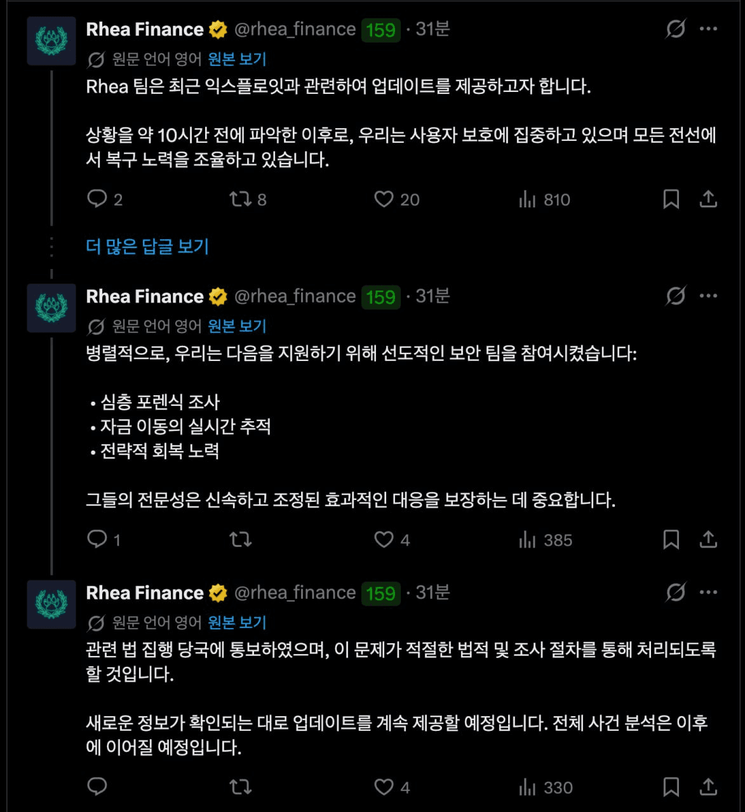This screenshot has height=812, width=745.
Task: Show original text of second post
Action: point(237,326)
